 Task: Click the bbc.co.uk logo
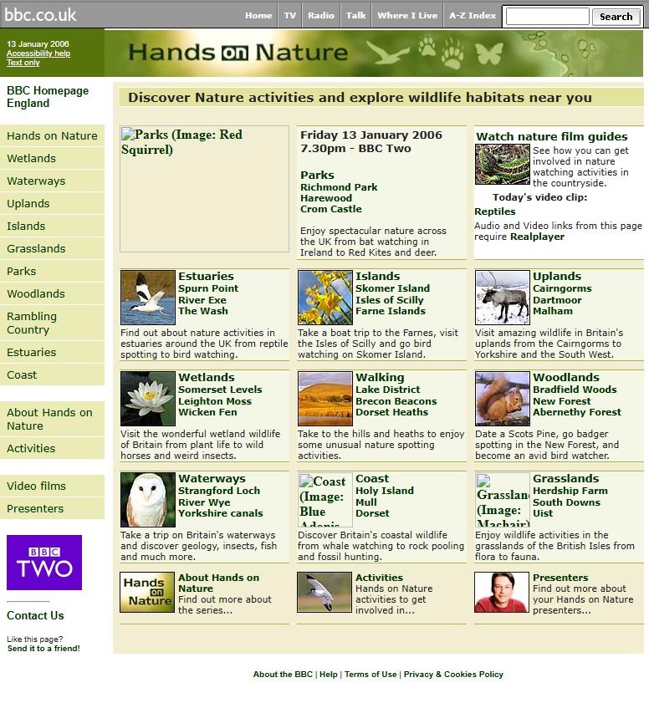(40, 15)
